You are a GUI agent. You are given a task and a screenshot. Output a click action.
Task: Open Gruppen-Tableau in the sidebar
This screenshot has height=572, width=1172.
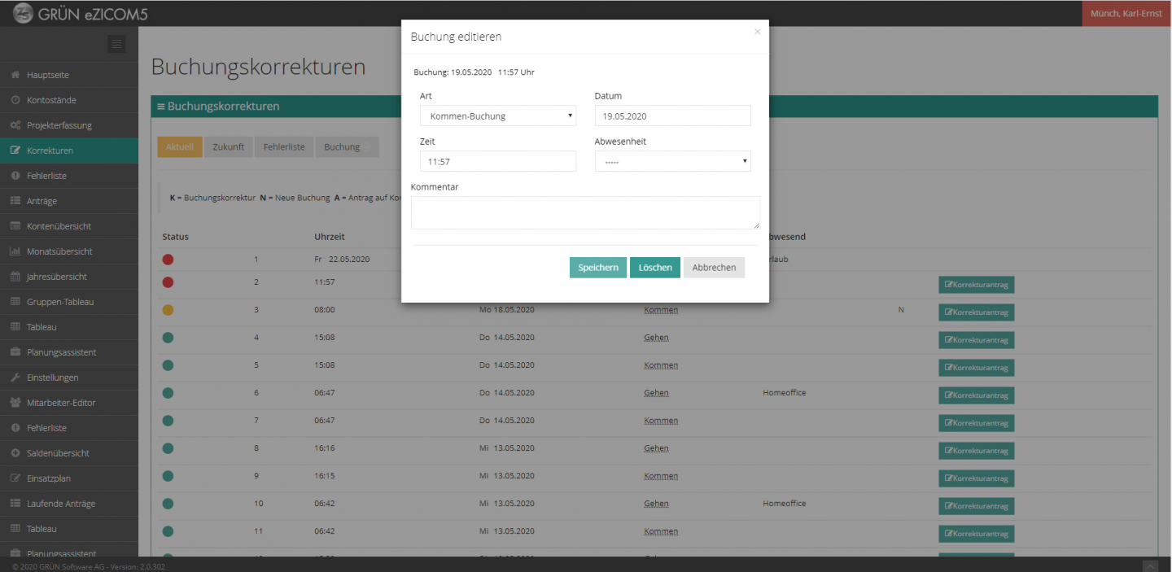pos(69,302)
